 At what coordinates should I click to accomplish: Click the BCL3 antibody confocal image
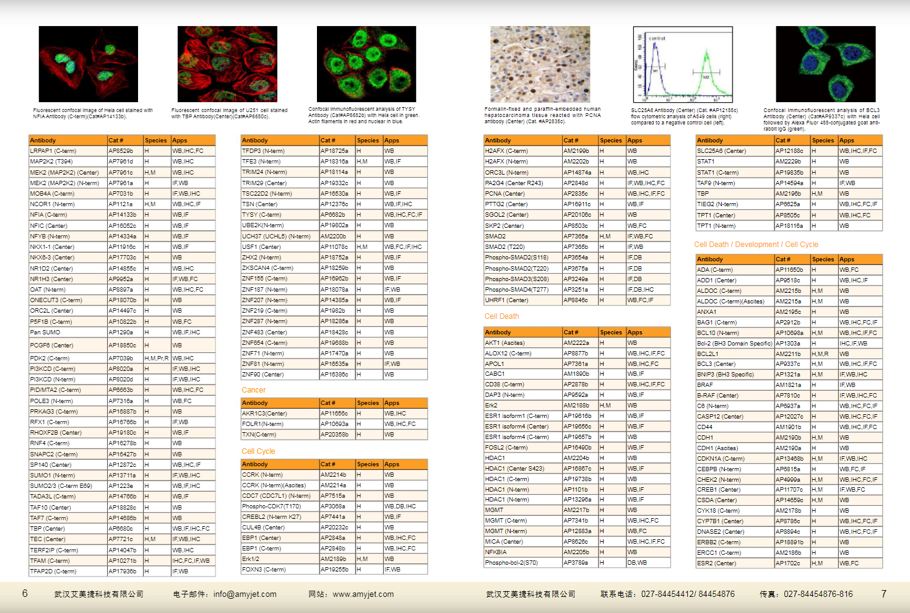tap(825, 64)
